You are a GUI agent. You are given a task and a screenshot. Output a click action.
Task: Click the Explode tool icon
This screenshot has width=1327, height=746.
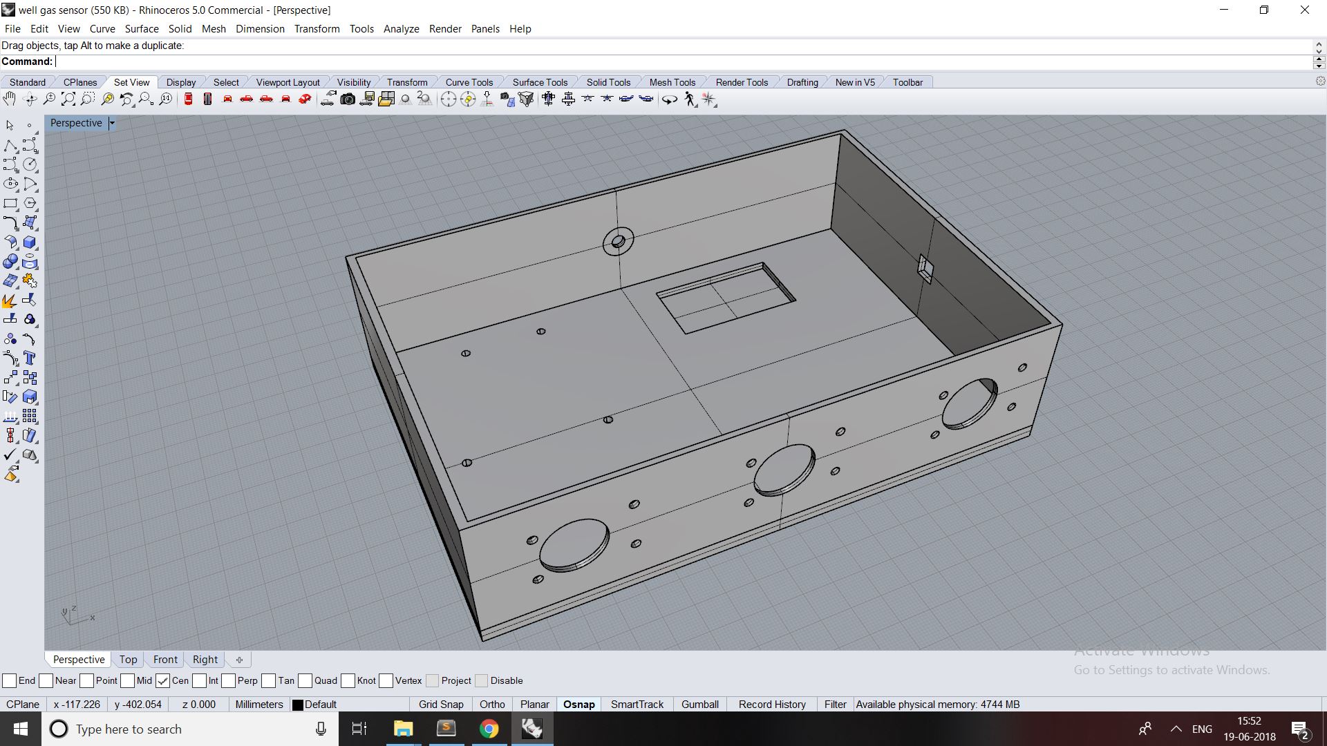(10, 300)
